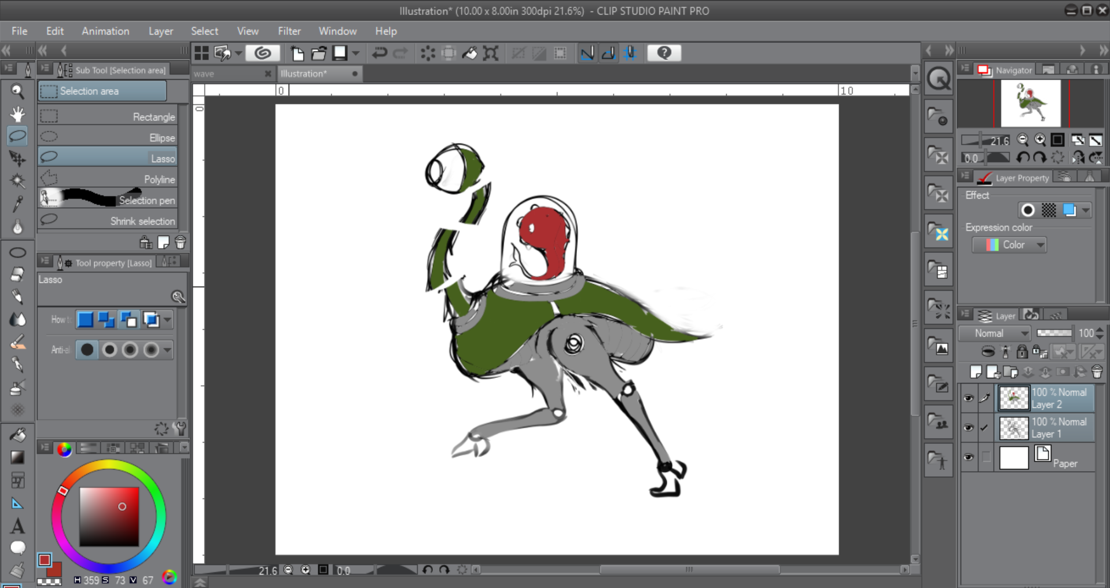The image size is (1110, 588).
Task: Open the Filter menu
Action: click(289, 31)
